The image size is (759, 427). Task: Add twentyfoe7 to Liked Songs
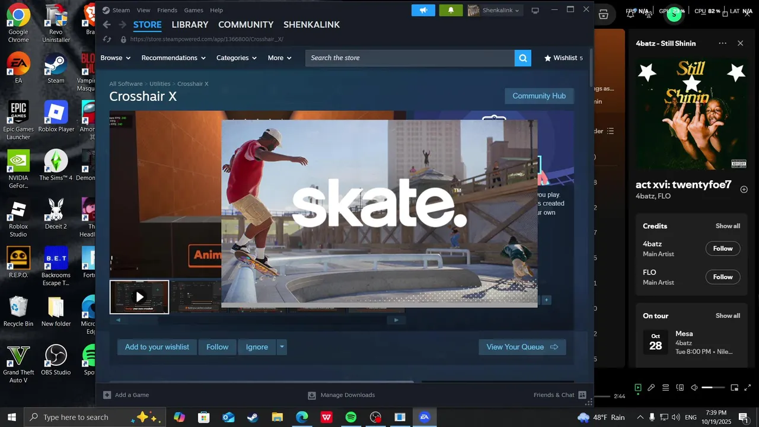click(x=744, y=189)
